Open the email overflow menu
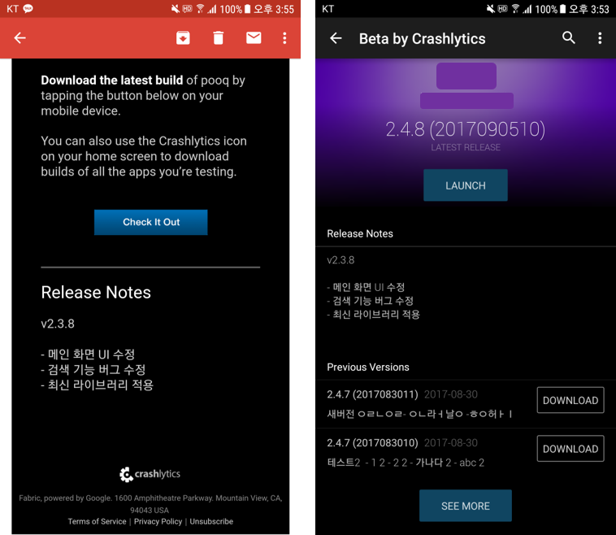This screenshot has width=616, height=535. [x=284, y=37]
